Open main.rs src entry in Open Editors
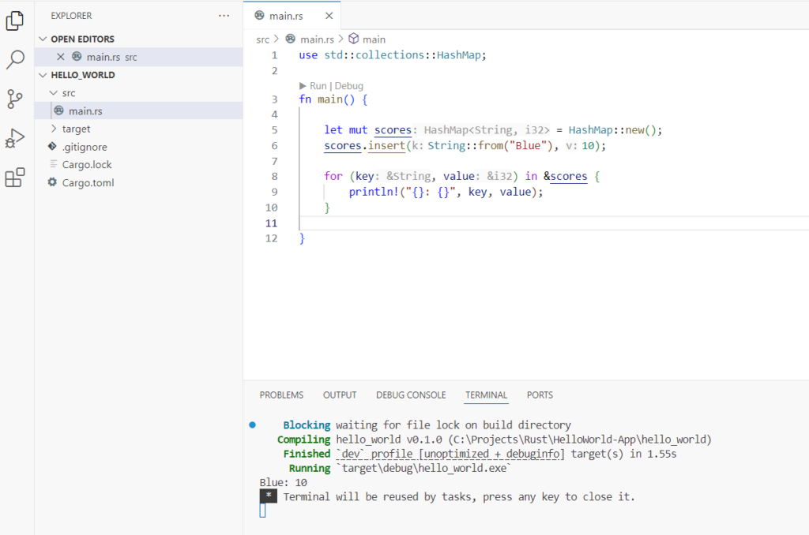809x535 pixels. point(139,57)
